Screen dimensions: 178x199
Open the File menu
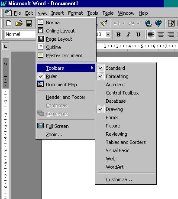coord(17,13)
